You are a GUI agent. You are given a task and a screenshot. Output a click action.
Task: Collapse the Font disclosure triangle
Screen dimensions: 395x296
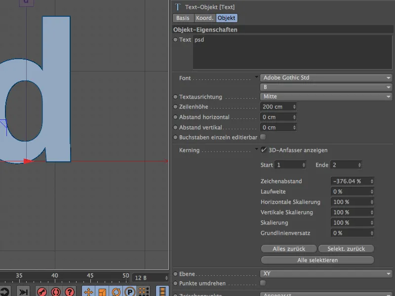[x=256, y=77]
